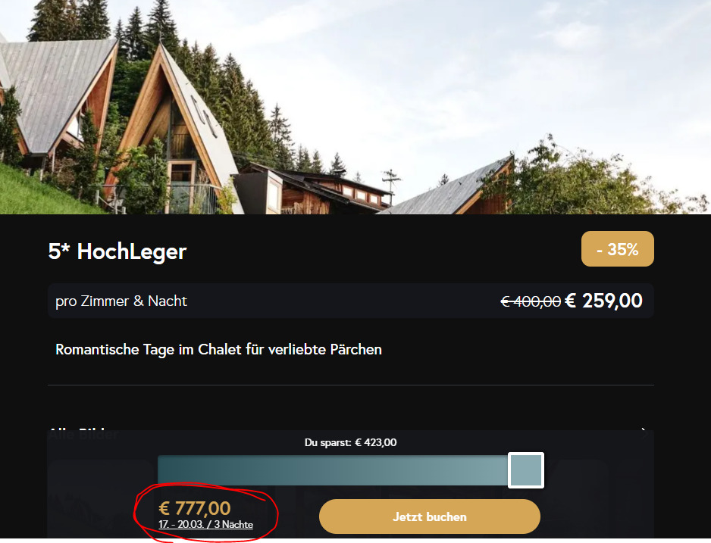
Task: Open the 17. - 20.03. / 3 Nächte date link
Action: (205, 524)
